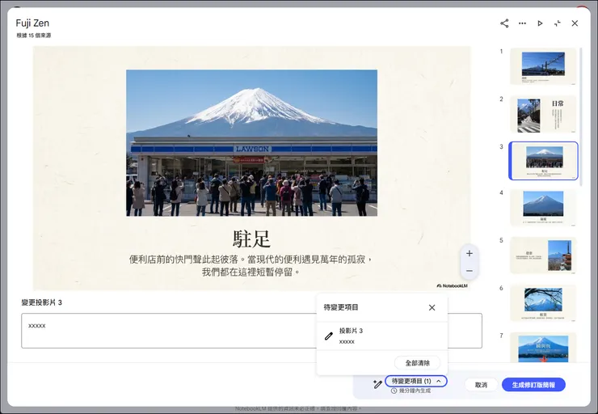Click the Fuji Zen title text
The height and width of the screenshot is (414, 598).
pyautogui.click(x=32, y=23)
